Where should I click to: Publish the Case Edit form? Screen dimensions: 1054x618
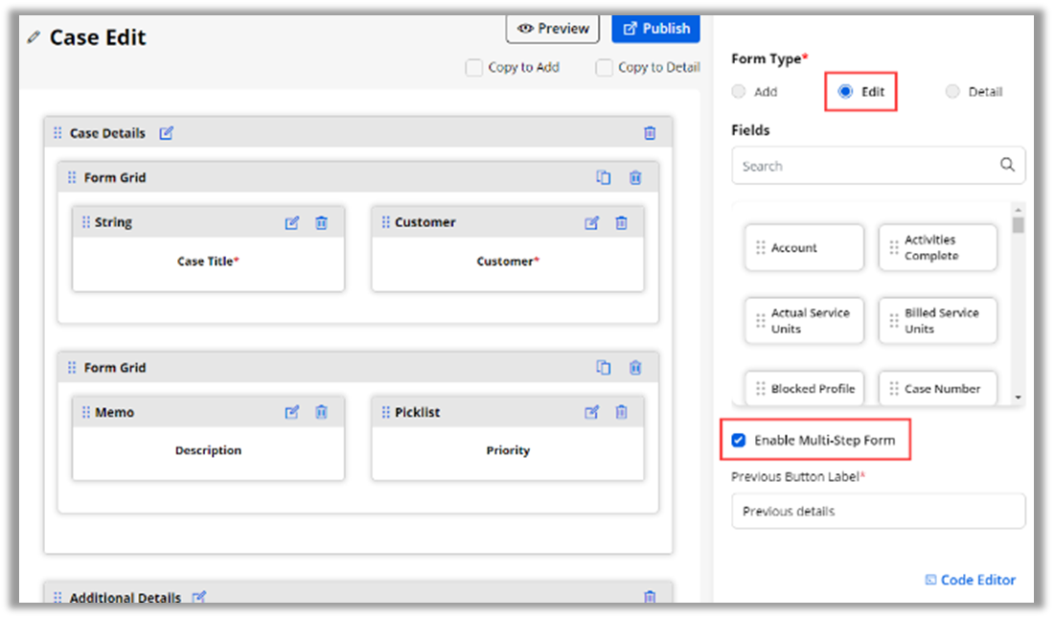coord(656,29)
